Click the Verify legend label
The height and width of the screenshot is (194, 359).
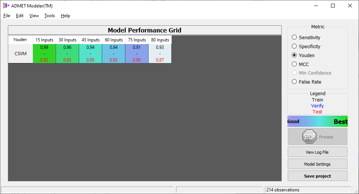[317, 106]
